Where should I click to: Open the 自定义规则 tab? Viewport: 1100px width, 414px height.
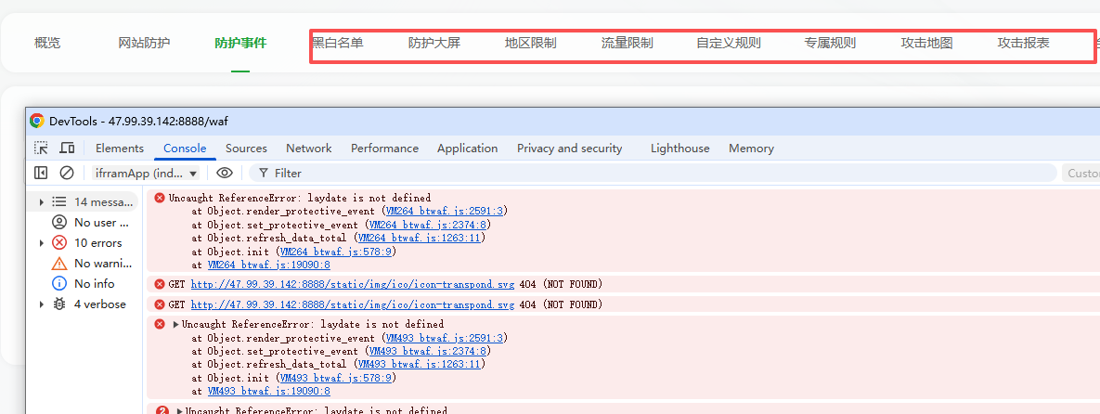(729, 43)
